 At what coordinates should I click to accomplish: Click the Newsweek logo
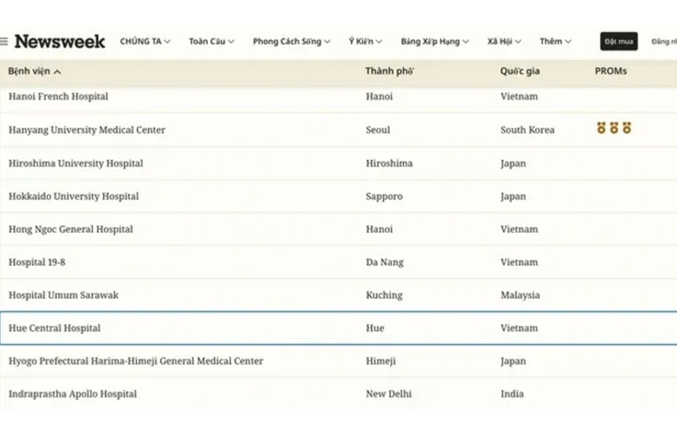[x=60, y=41]
